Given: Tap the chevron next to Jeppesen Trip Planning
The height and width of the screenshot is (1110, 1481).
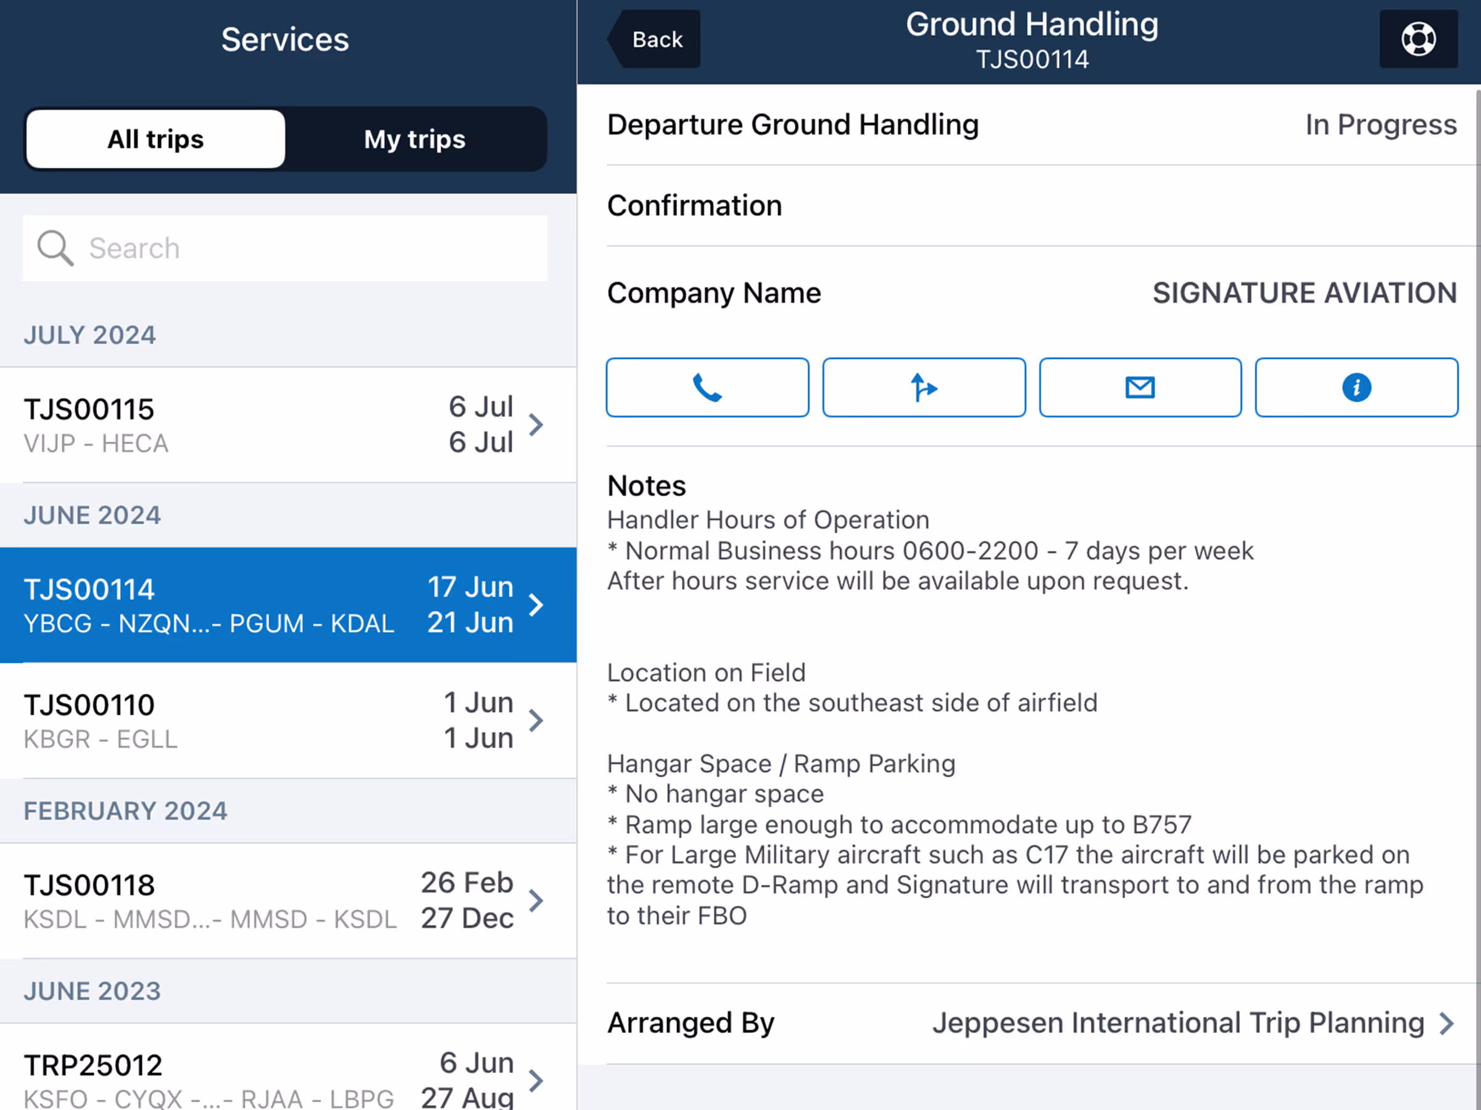Looking at the screenshot, I should coord(1447,1023).
